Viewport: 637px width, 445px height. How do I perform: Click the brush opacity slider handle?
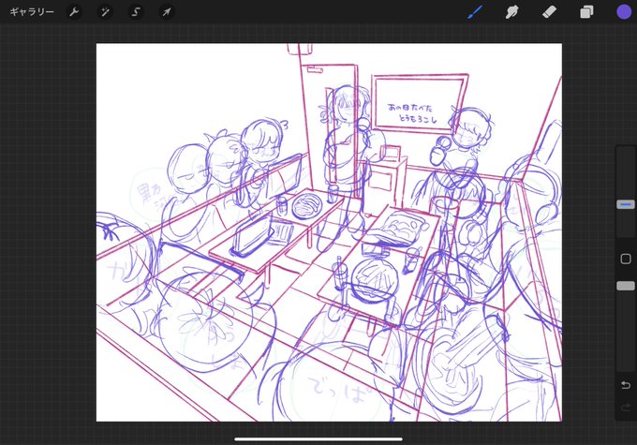coord(626,286)
